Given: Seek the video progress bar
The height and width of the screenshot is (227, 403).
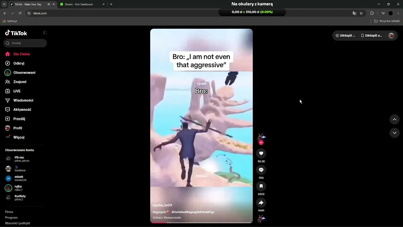Looking at the screenshot, I should pos(201,222).
